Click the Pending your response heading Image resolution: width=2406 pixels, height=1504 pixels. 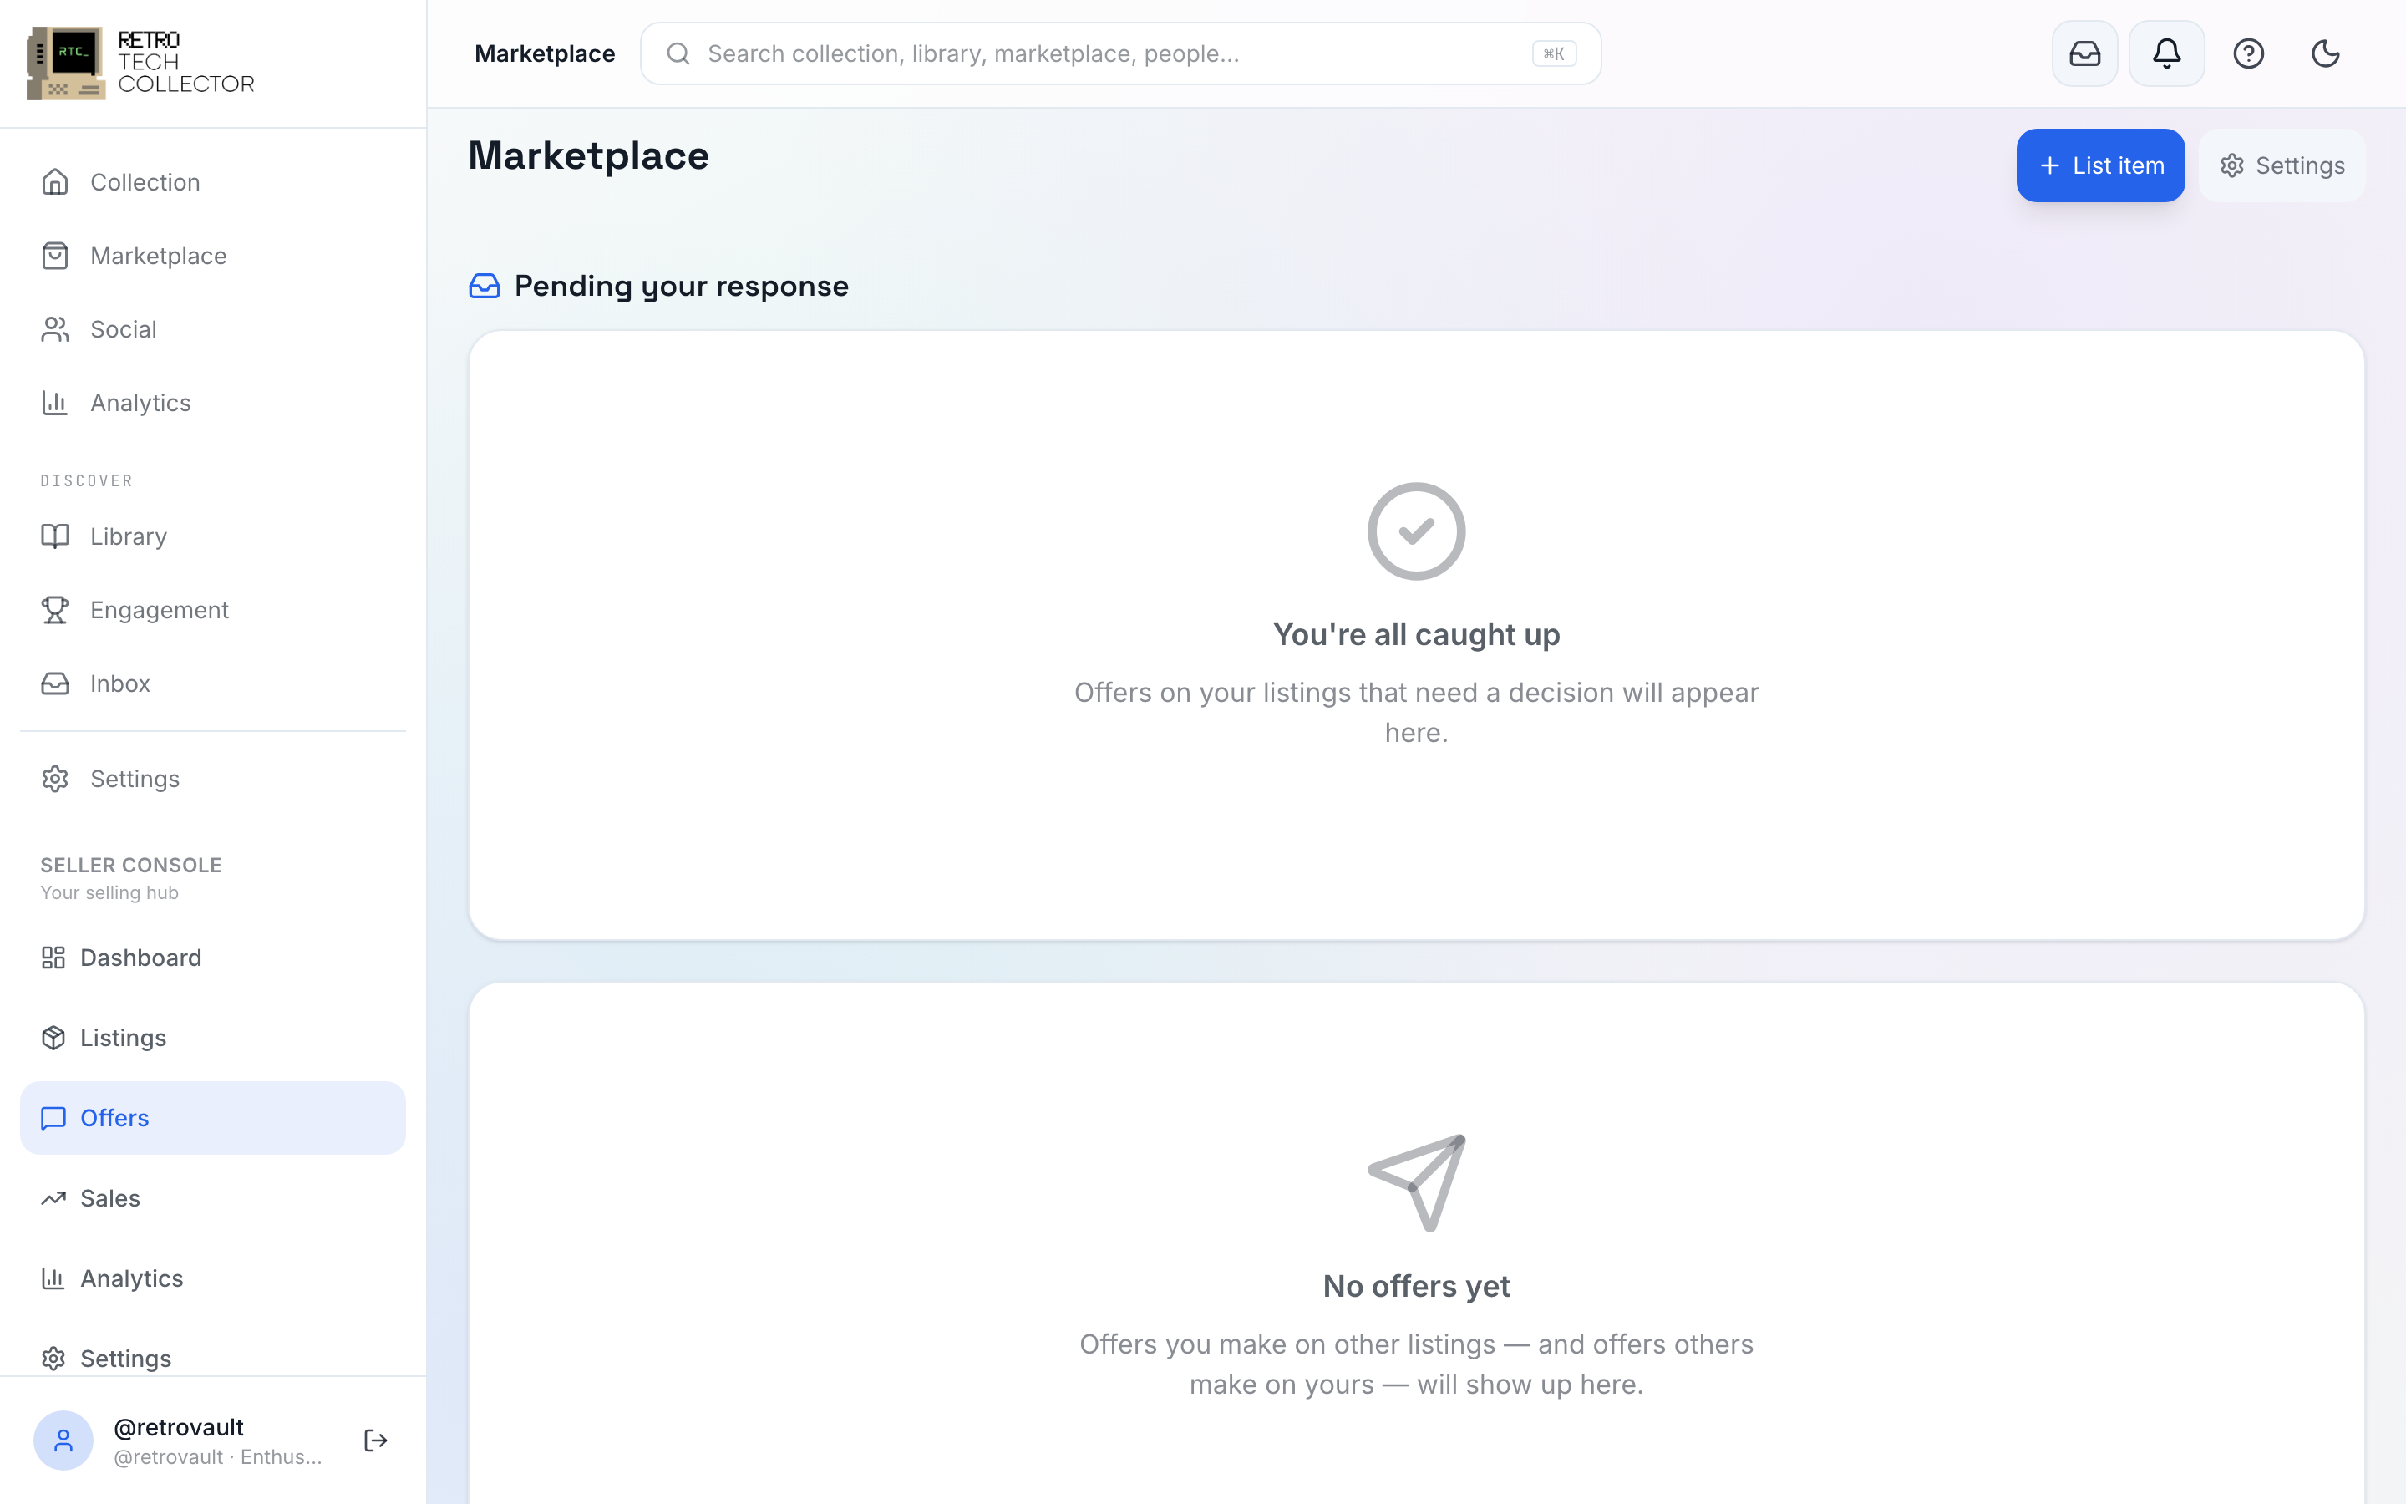[x=681, y=287]
